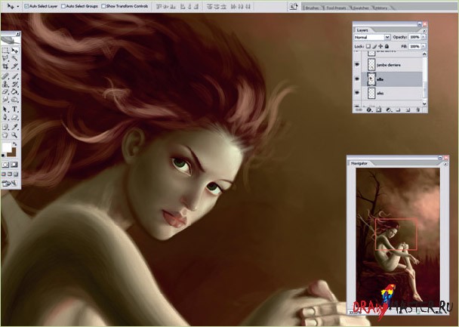Add a layer style from Layers panel

tap(369, 110)
